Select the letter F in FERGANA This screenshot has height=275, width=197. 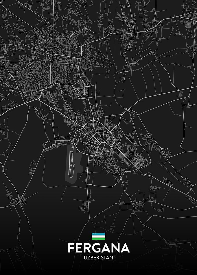(x=71, y=248)
